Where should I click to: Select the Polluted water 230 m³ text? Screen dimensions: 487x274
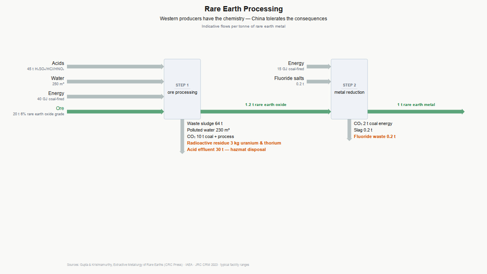coord(208,130)
